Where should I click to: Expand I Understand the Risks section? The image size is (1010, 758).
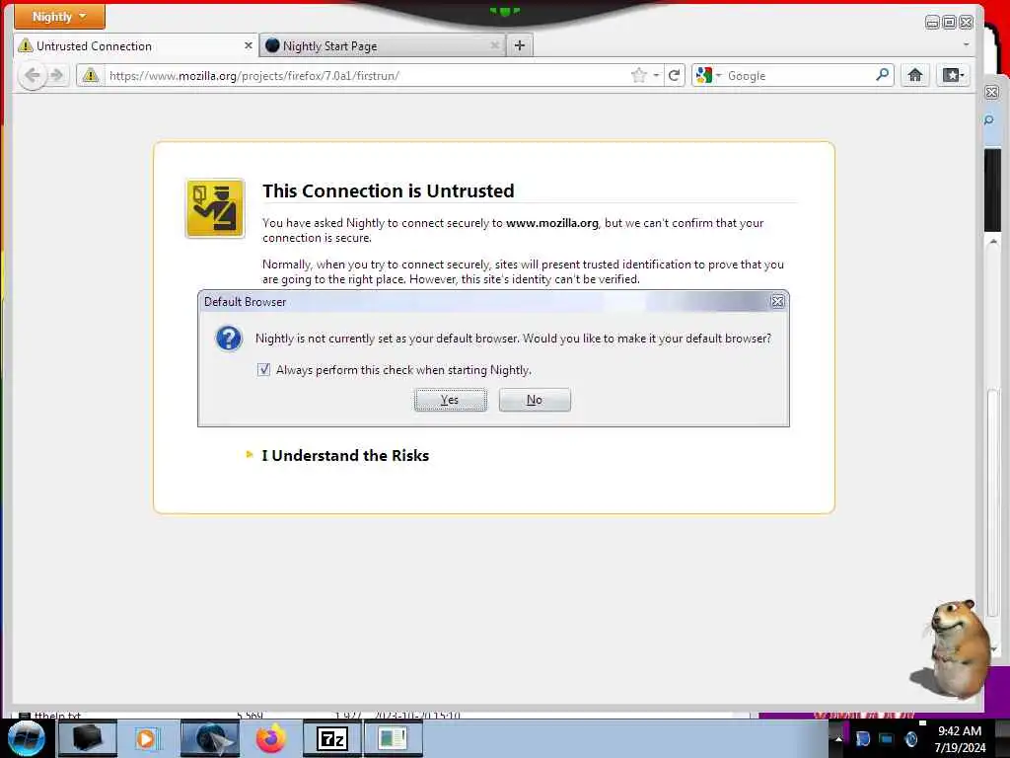pyautogui.click(x=344, y=455)
